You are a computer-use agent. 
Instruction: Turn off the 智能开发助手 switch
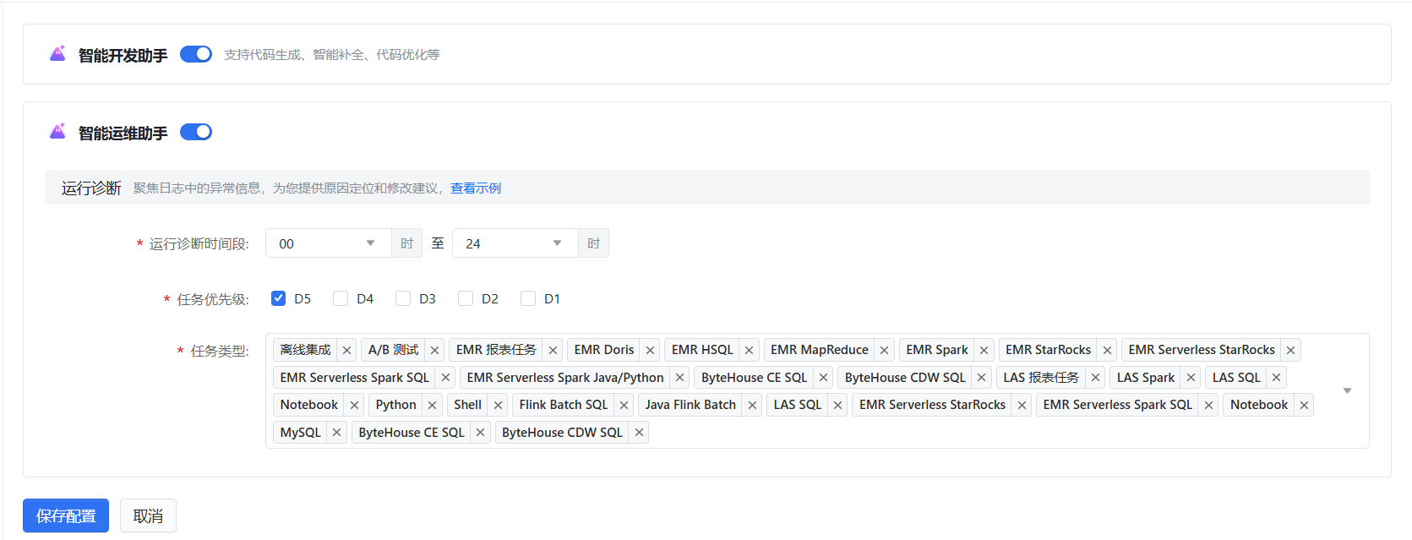pyautogui.click(x=196, y=54)
